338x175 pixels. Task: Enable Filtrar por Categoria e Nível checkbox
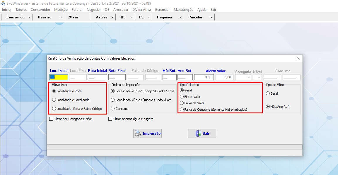52,119
